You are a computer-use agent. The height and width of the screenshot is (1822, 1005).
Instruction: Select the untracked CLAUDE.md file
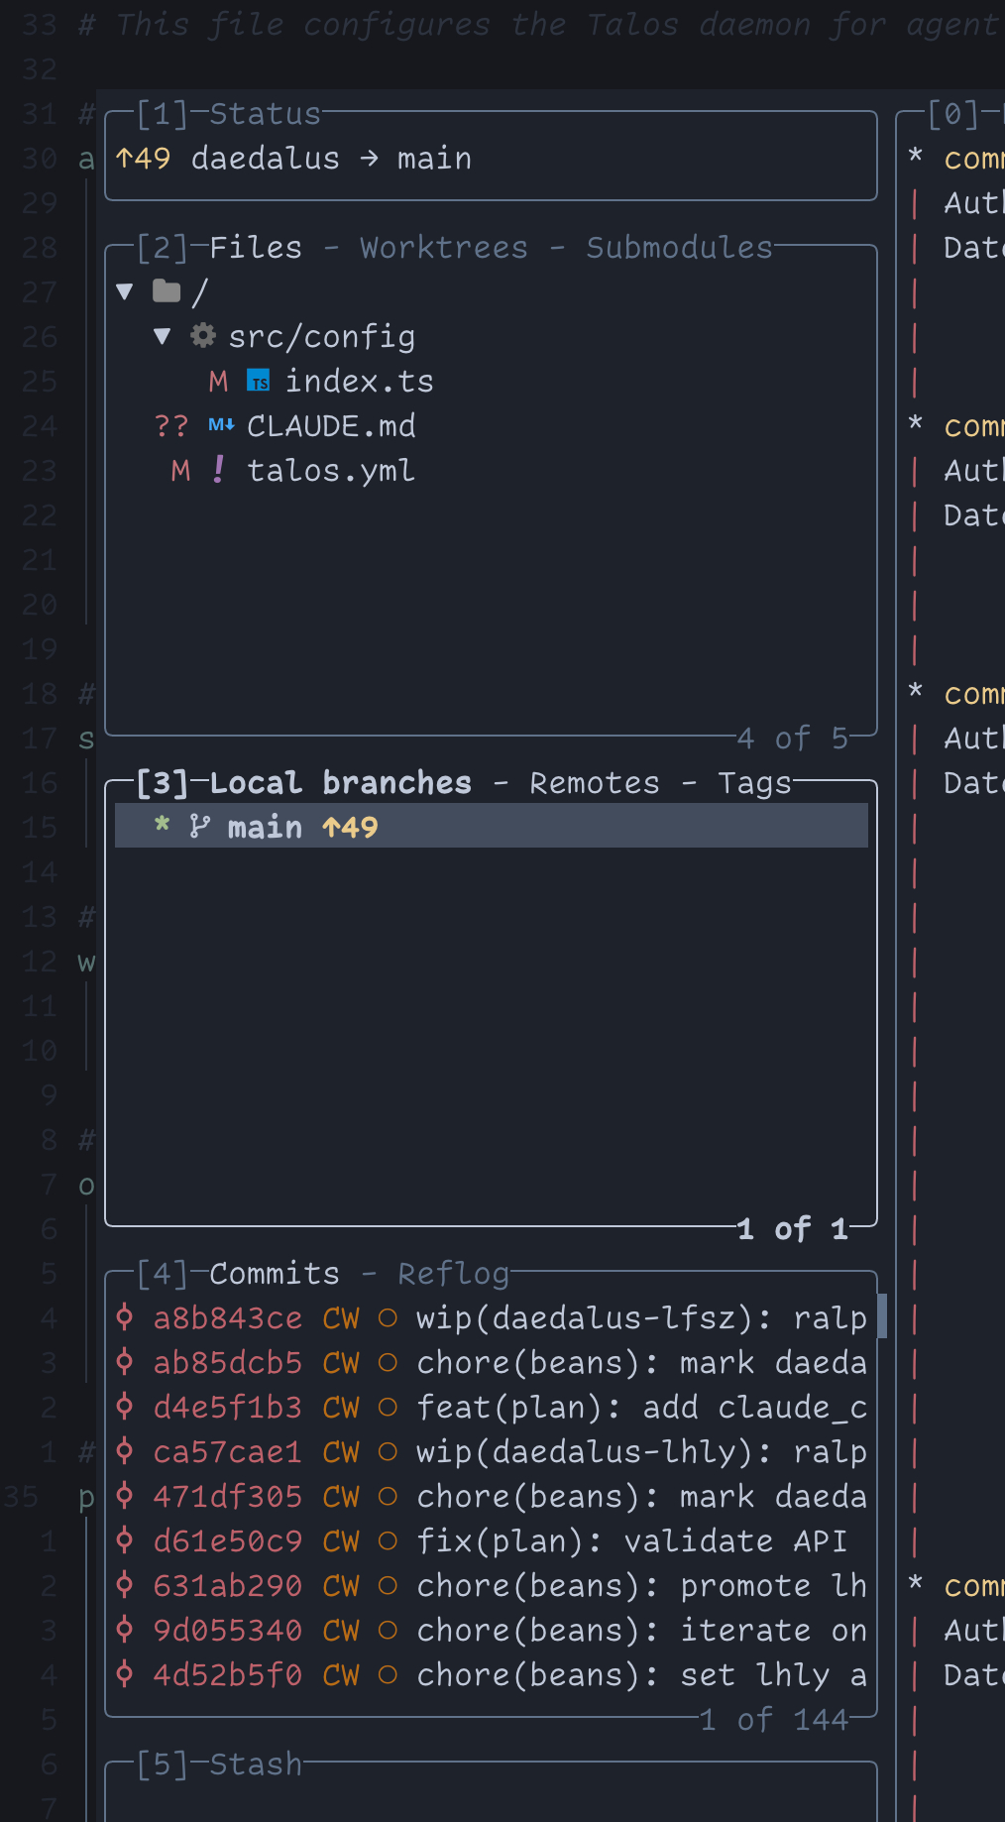tap(330, 426)
